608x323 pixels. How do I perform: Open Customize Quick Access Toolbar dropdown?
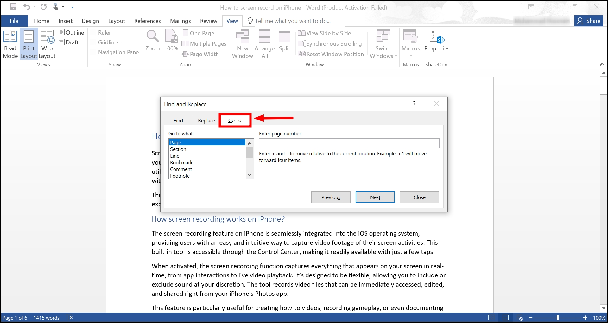pyautogui.click(x=72, y=7)
